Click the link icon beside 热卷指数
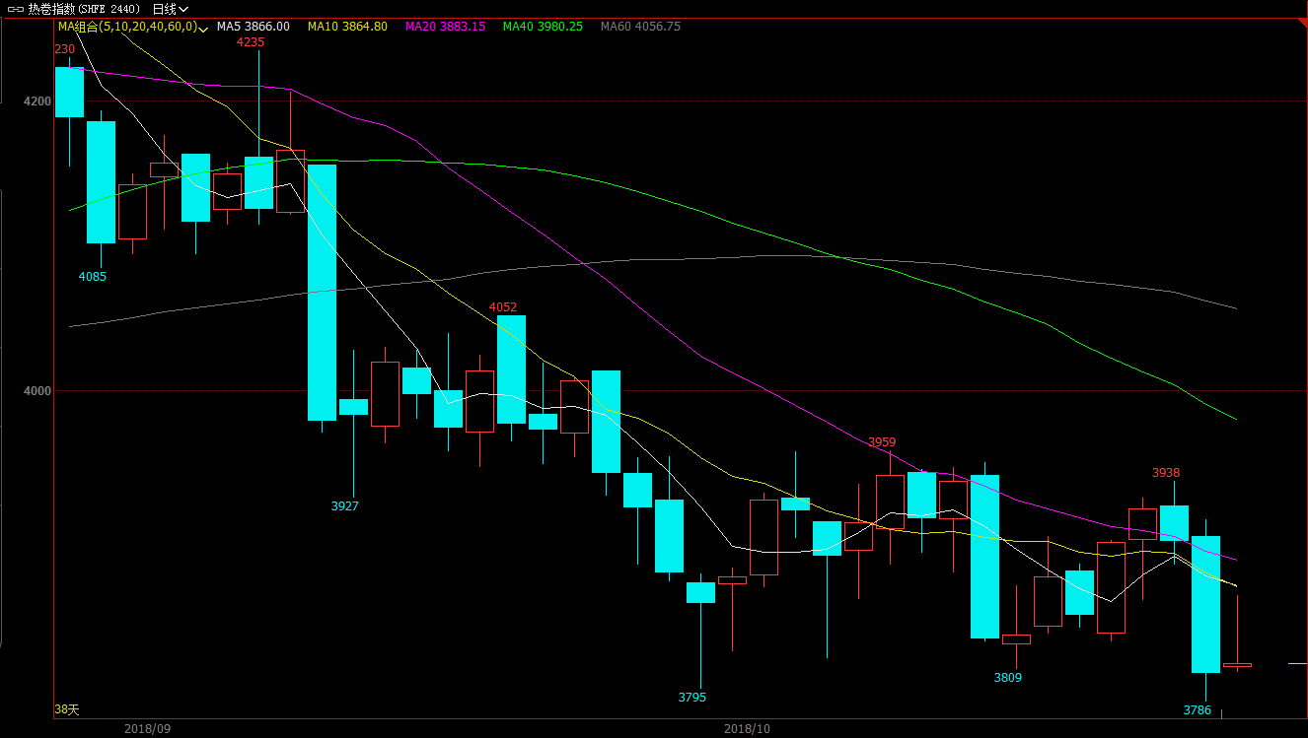1308x738 pixels. click(16, 9)
